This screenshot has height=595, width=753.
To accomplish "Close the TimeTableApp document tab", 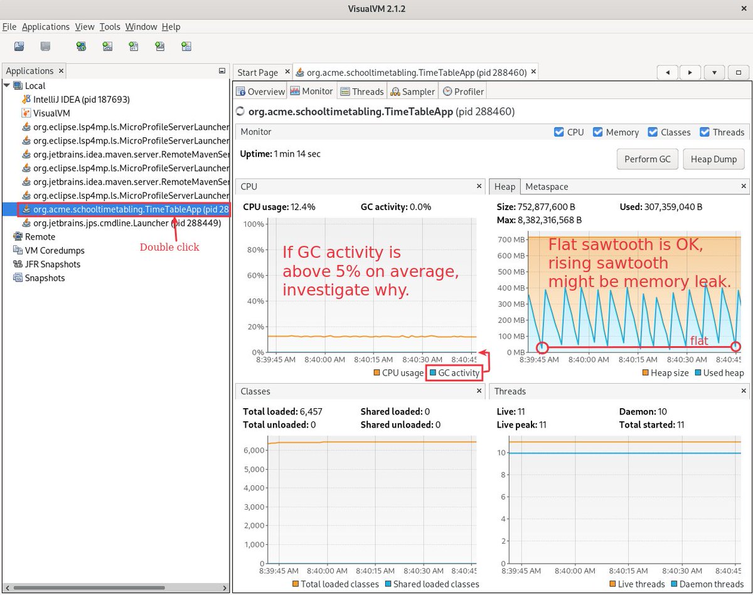I will tap(533, 72).
